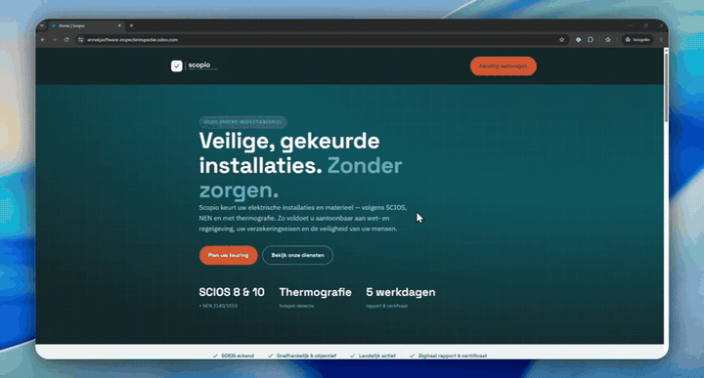The width and height of the screenshot is (704, 378).
Task: Open the extensions puzzle icon
Action: pyautogui.click(x=591, y=40)
